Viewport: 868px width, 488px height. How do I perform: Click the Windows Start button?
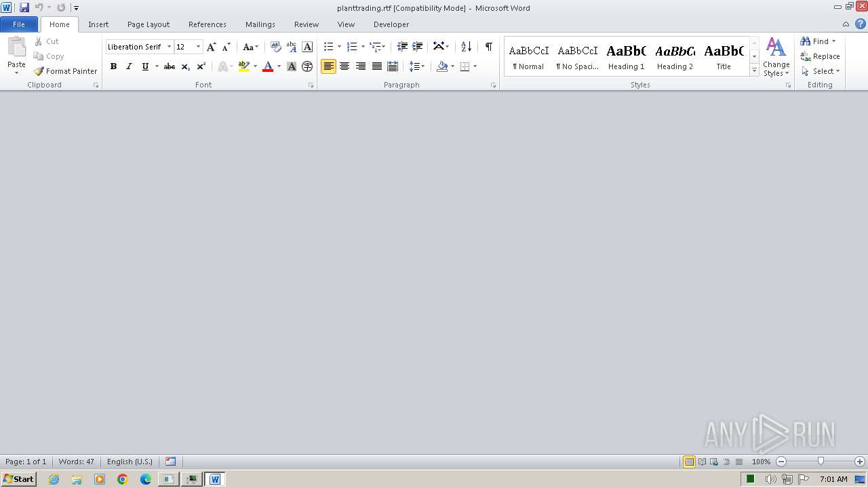click(18, 479)
